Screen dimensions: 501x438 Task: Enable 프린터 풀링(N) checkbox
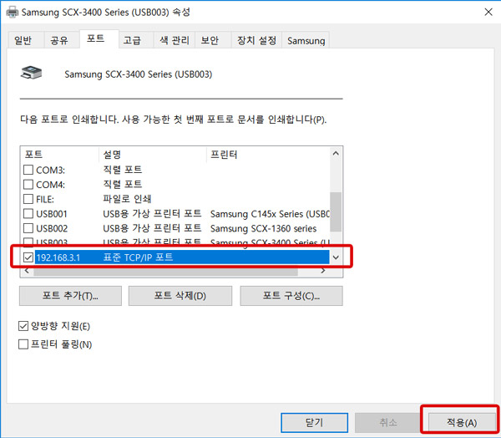point(23,344)
